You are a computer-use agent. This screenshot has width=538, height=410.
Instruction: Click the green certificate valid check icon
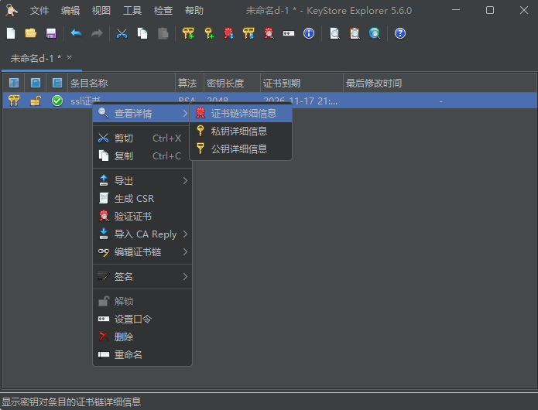57,101
